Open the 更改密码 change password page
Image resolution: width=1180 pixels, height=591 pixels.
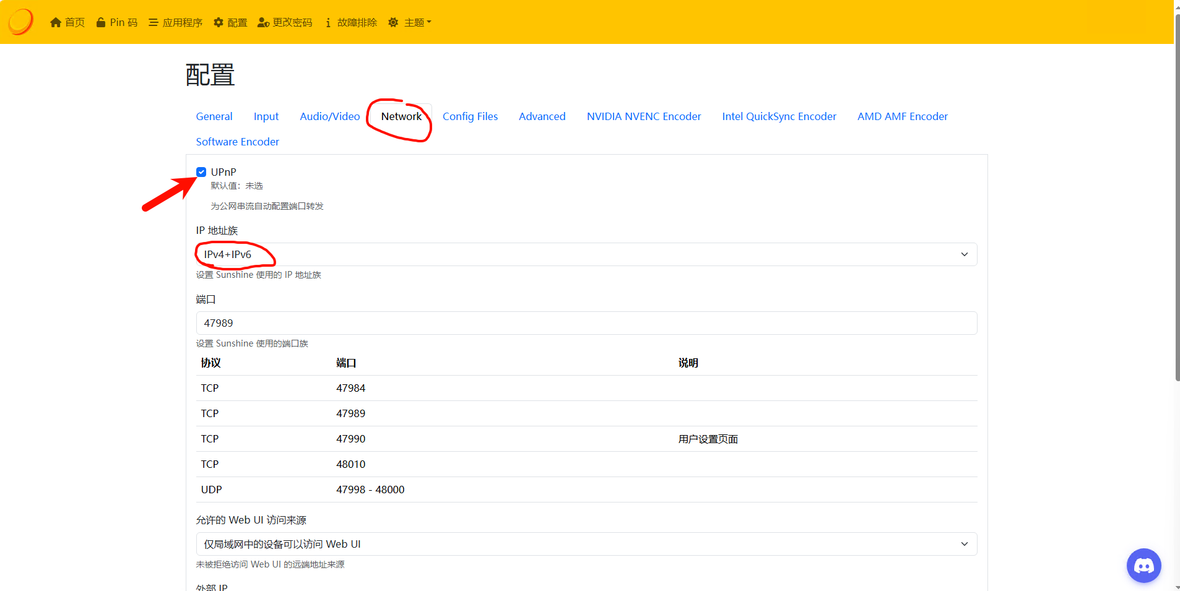coord(285,22)
